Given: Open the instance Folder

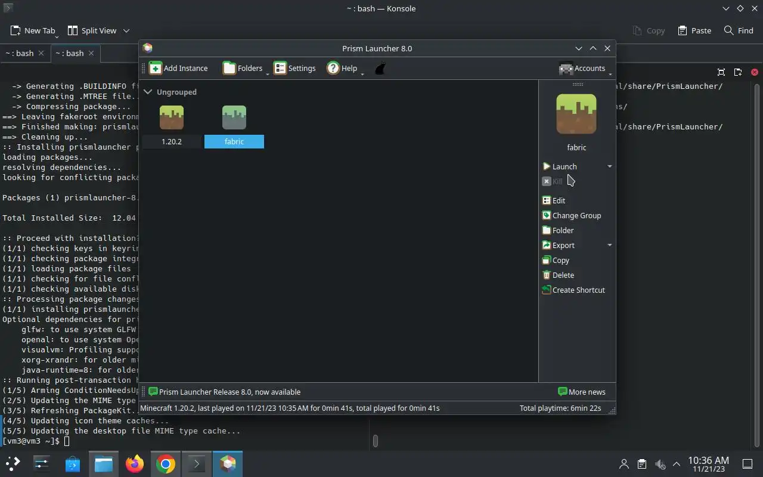Looking at the screenshot, I should coord(557,230).
